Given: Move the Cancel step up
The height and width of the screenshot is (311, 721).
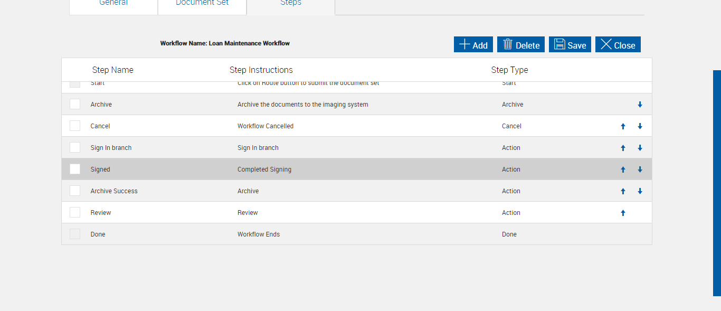Looking at the screenshot, I should 623,126.
